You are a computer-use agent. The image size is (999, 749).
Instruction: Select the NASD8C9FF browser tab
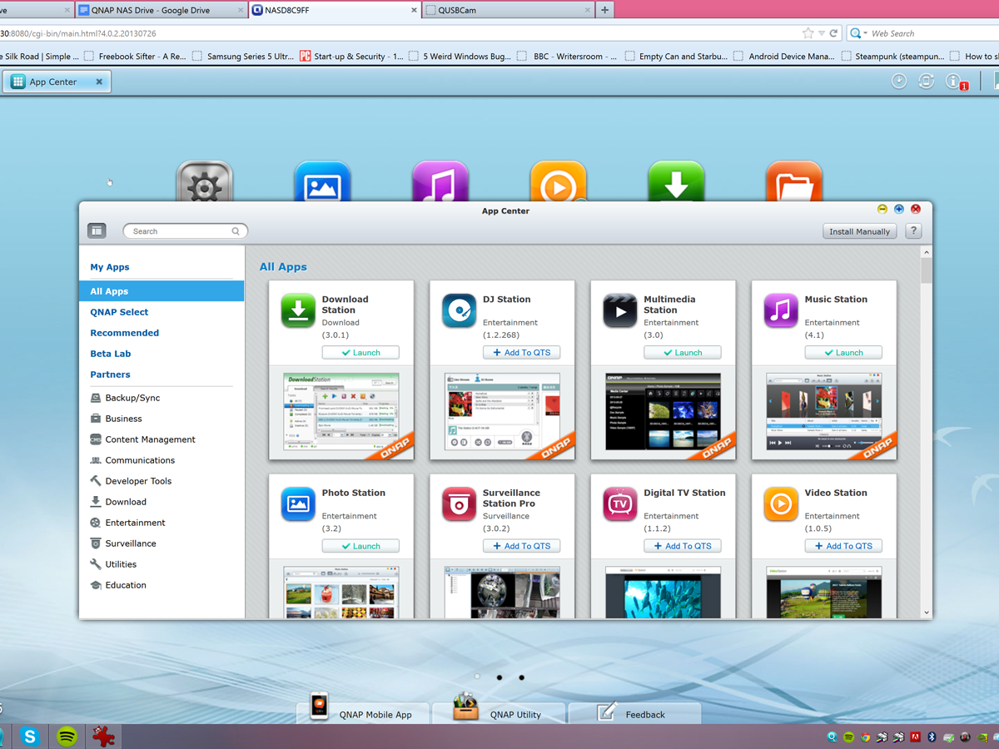click(x=335, y=10)
